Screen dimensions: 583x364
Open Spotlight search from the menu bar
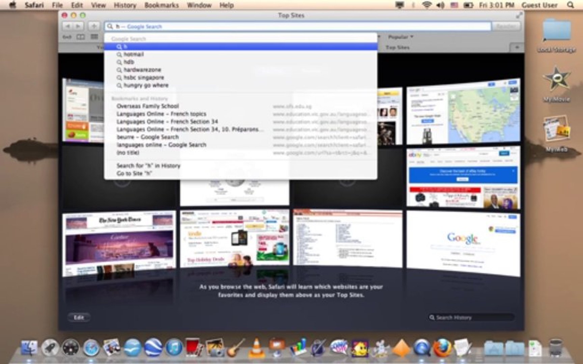click(570, 5)
